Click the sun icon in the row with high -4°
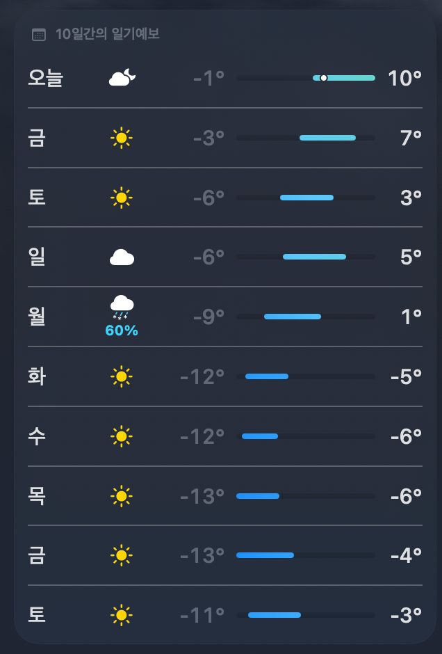442x654 pixels. click(122, 556)
